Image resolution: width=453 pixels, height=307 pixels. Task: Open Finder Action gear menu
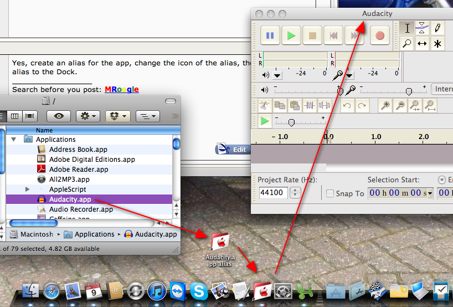88,116
